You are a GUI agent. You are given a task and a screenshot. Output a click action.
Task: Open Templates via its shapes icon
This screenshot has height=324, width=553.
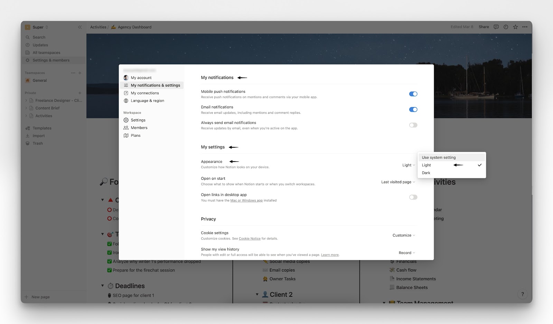(x=28, y=128)
